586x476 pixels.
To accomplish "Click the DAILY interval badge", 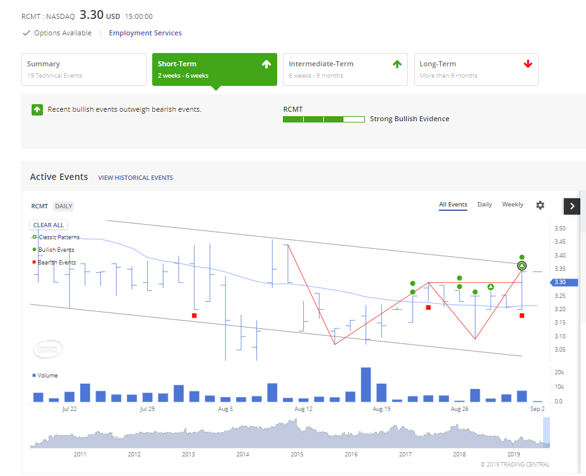I will click(64, 206).
